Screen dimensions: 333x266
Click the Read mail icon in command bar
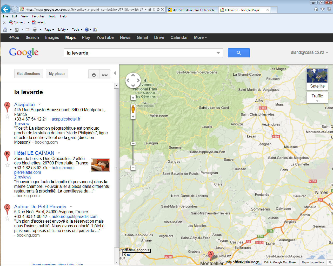point(28,30)
